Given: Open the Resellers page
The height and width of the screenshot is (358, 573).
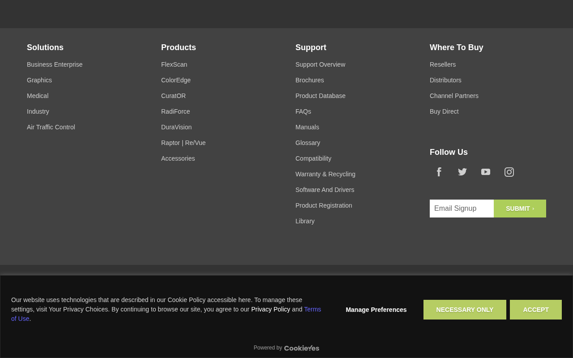Looking at the screenshot, I should (x=443, y=64).
